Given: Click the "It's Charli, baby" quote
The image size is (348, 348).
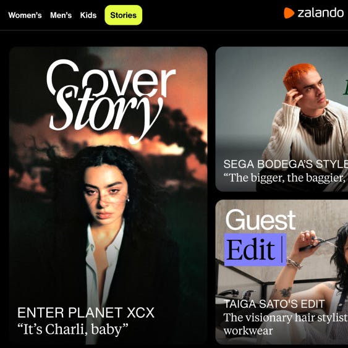Looking at the screenshot, I should [x=73, y=329].
